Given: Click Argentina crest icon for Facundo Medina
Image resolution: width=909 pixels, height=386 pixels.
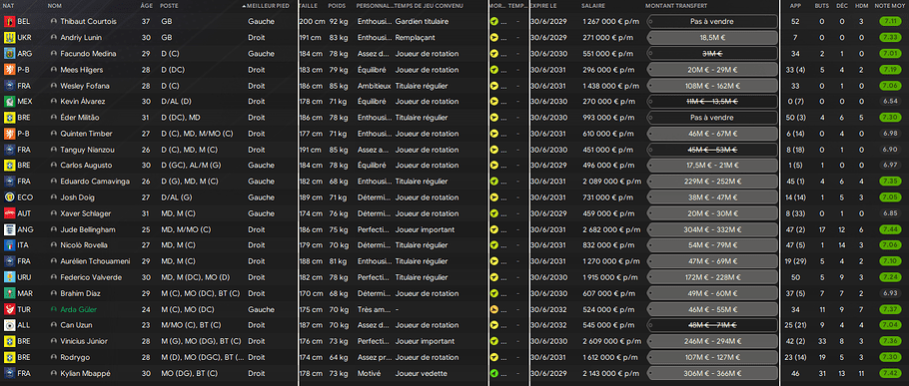Looking at the screenshot, I should pos(9,54).
